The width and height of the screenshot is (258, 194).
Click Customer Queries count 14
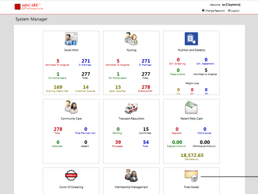click(86, 87)
